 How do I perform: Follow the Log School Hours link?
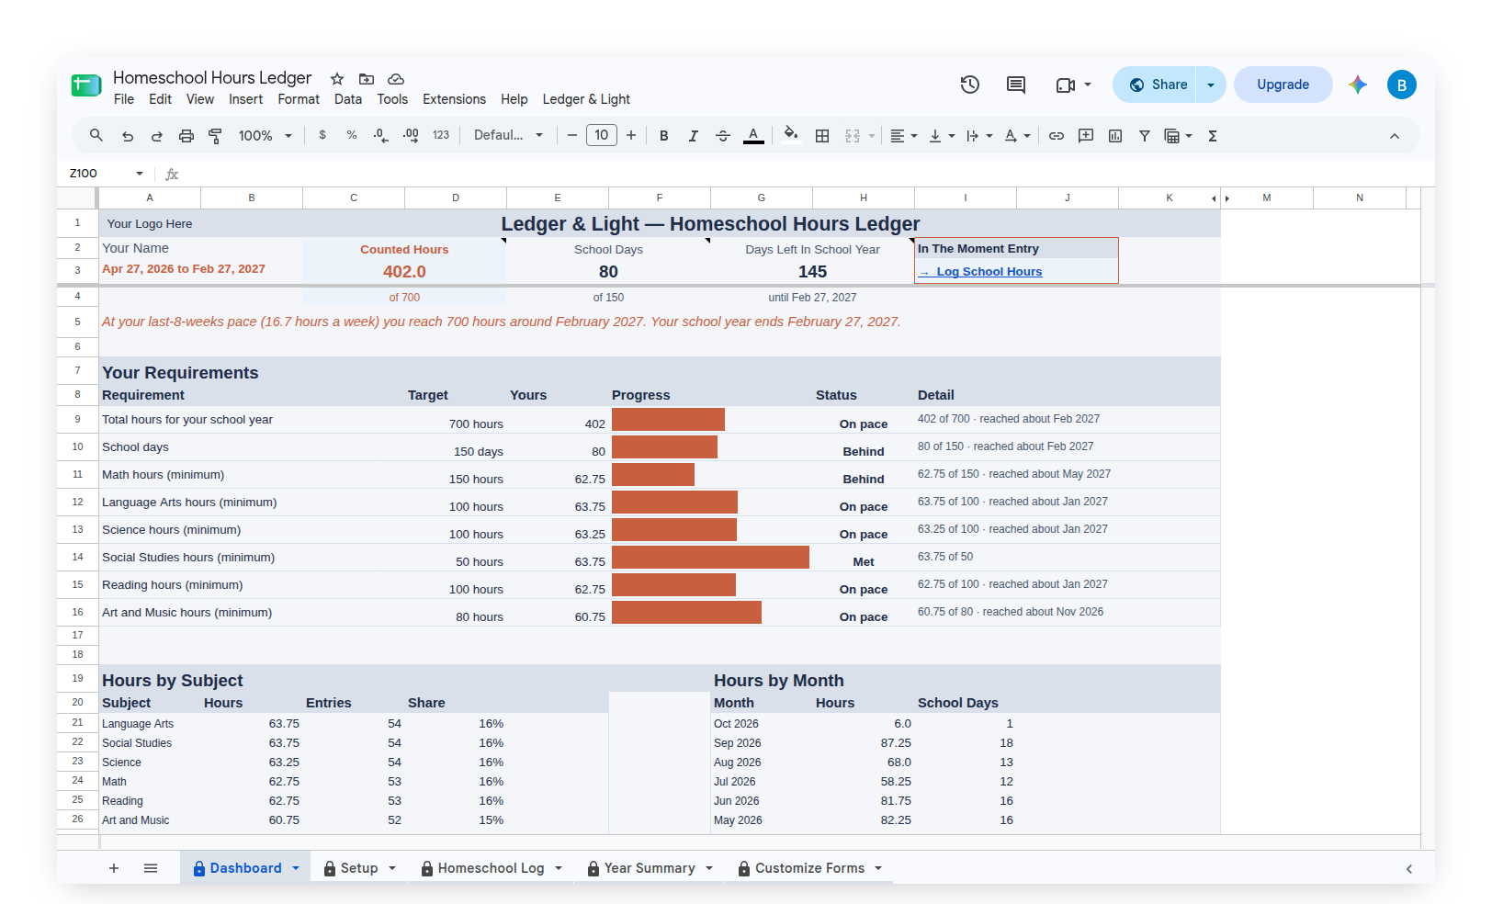(x=980, y=272)
